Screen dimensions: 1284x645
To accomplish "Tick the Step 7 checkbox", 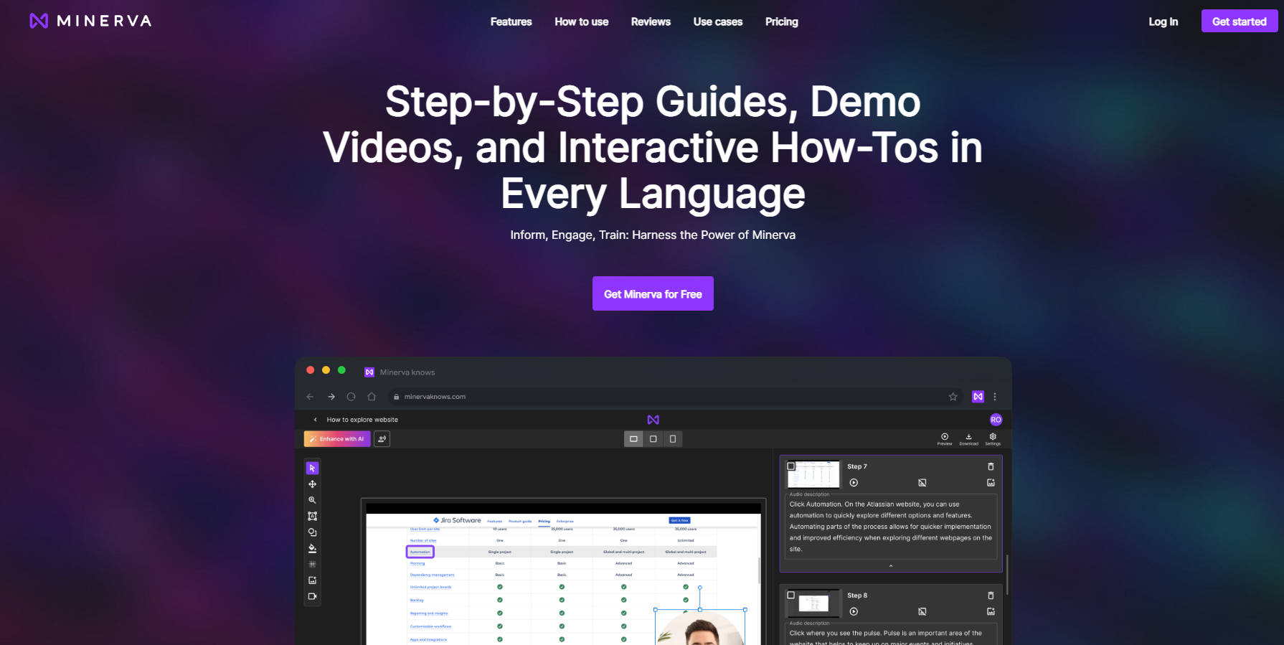I will [791, 466].
